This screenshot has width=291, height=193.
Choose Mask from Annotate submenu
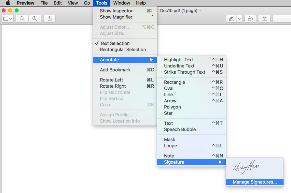(191, 140)
